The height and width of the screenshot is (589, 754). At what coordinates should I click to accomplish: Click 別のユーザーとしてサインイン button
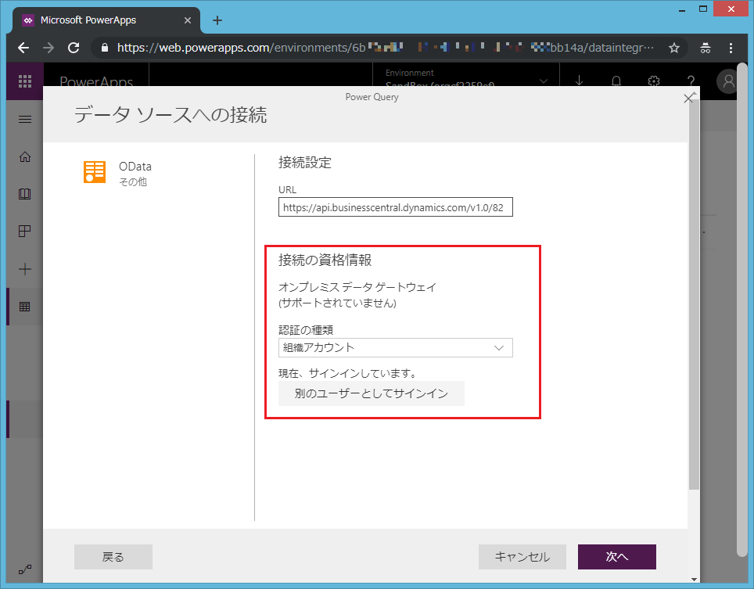point(372,393)
